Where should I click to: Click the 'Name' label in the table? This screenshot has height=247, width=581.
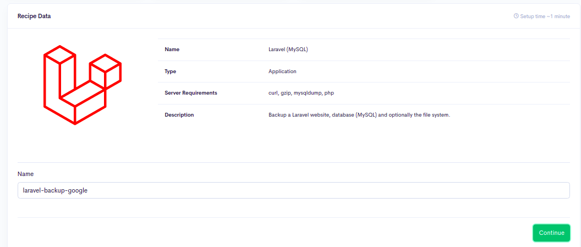[172, 50]
